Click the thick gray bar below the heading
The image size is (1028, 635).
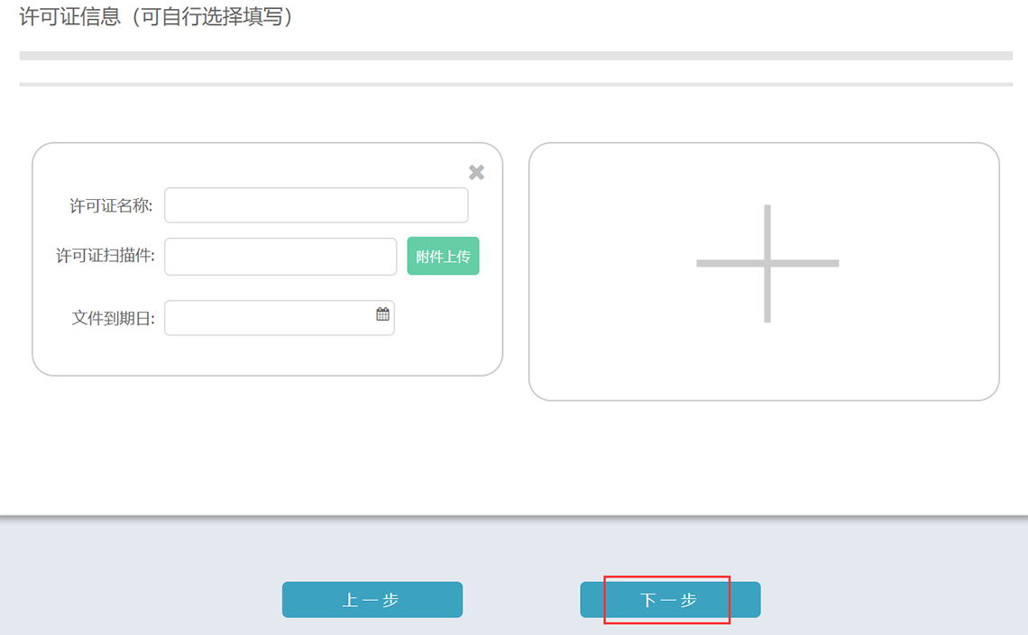[x=516, y=56]
